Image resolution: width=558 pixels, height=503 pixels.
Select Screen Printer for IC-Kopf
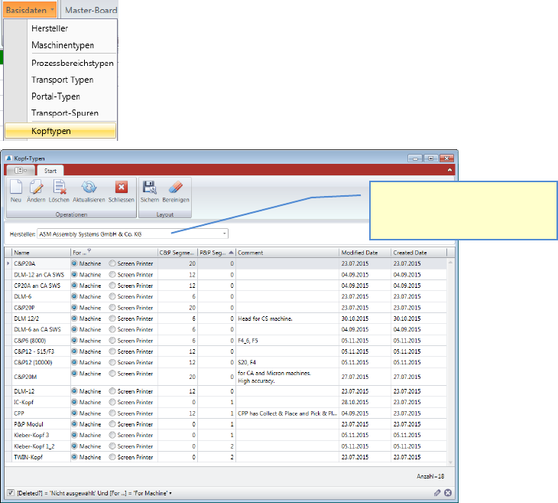coord(112,402)
